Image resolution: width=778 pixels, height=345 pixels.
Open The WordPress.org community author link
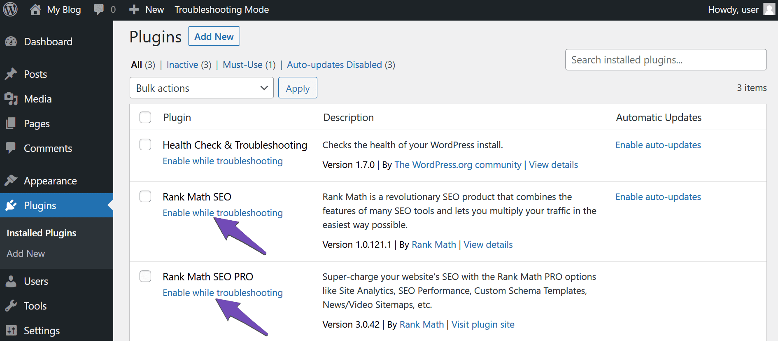(458, 165)
